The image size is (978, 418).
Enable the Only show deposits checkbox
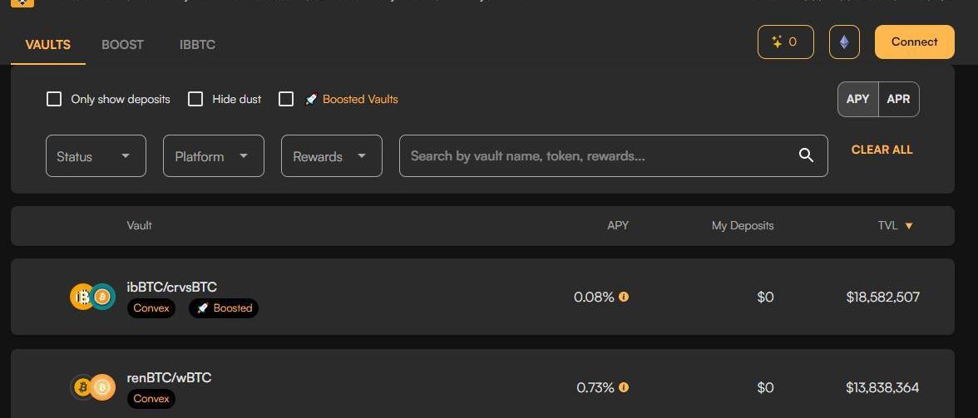click(x=54, y=99)
